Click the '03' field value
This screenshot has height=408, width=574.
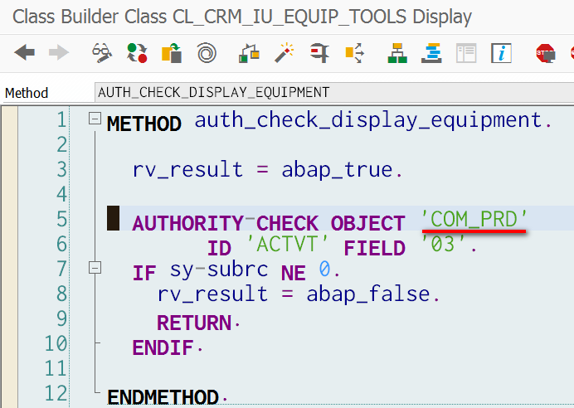[x=443, y=245]
